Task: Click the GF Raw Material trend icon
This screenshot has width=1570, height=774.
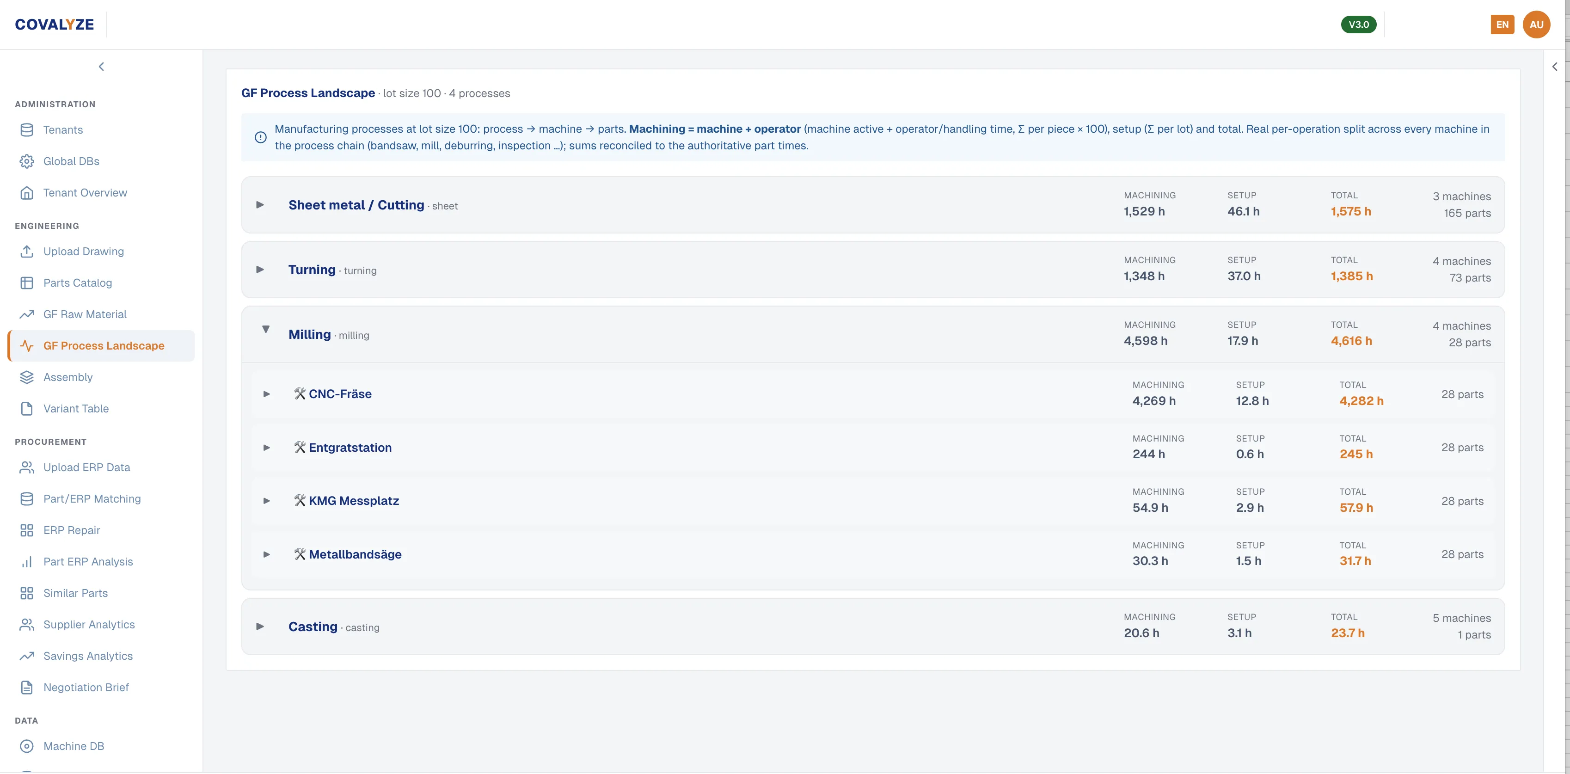Action: [26, 314]
